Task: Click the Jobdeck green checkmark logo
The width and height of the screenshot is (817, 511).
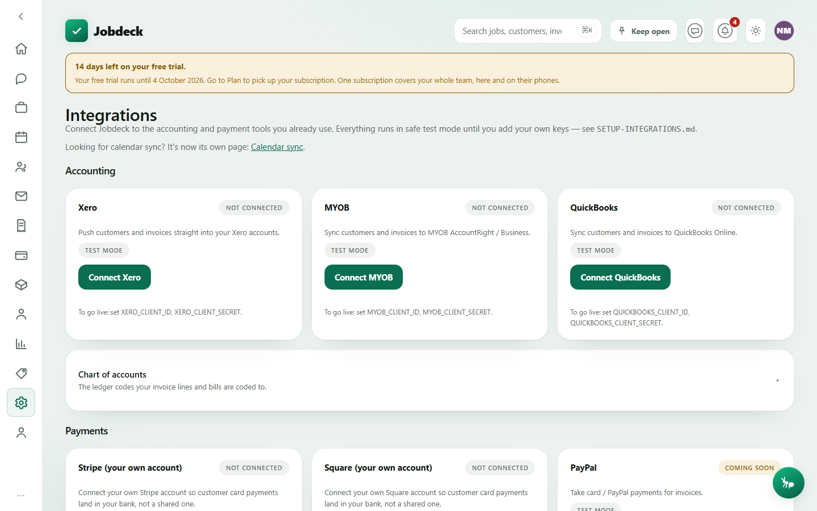Action: (x=77, y=31)
